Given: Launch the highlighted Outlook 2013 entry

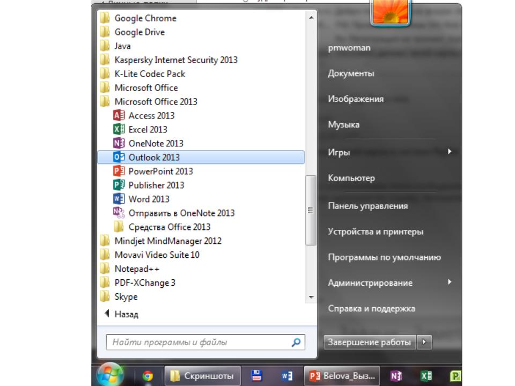Looking at the screenshot, I should point(201,157).
